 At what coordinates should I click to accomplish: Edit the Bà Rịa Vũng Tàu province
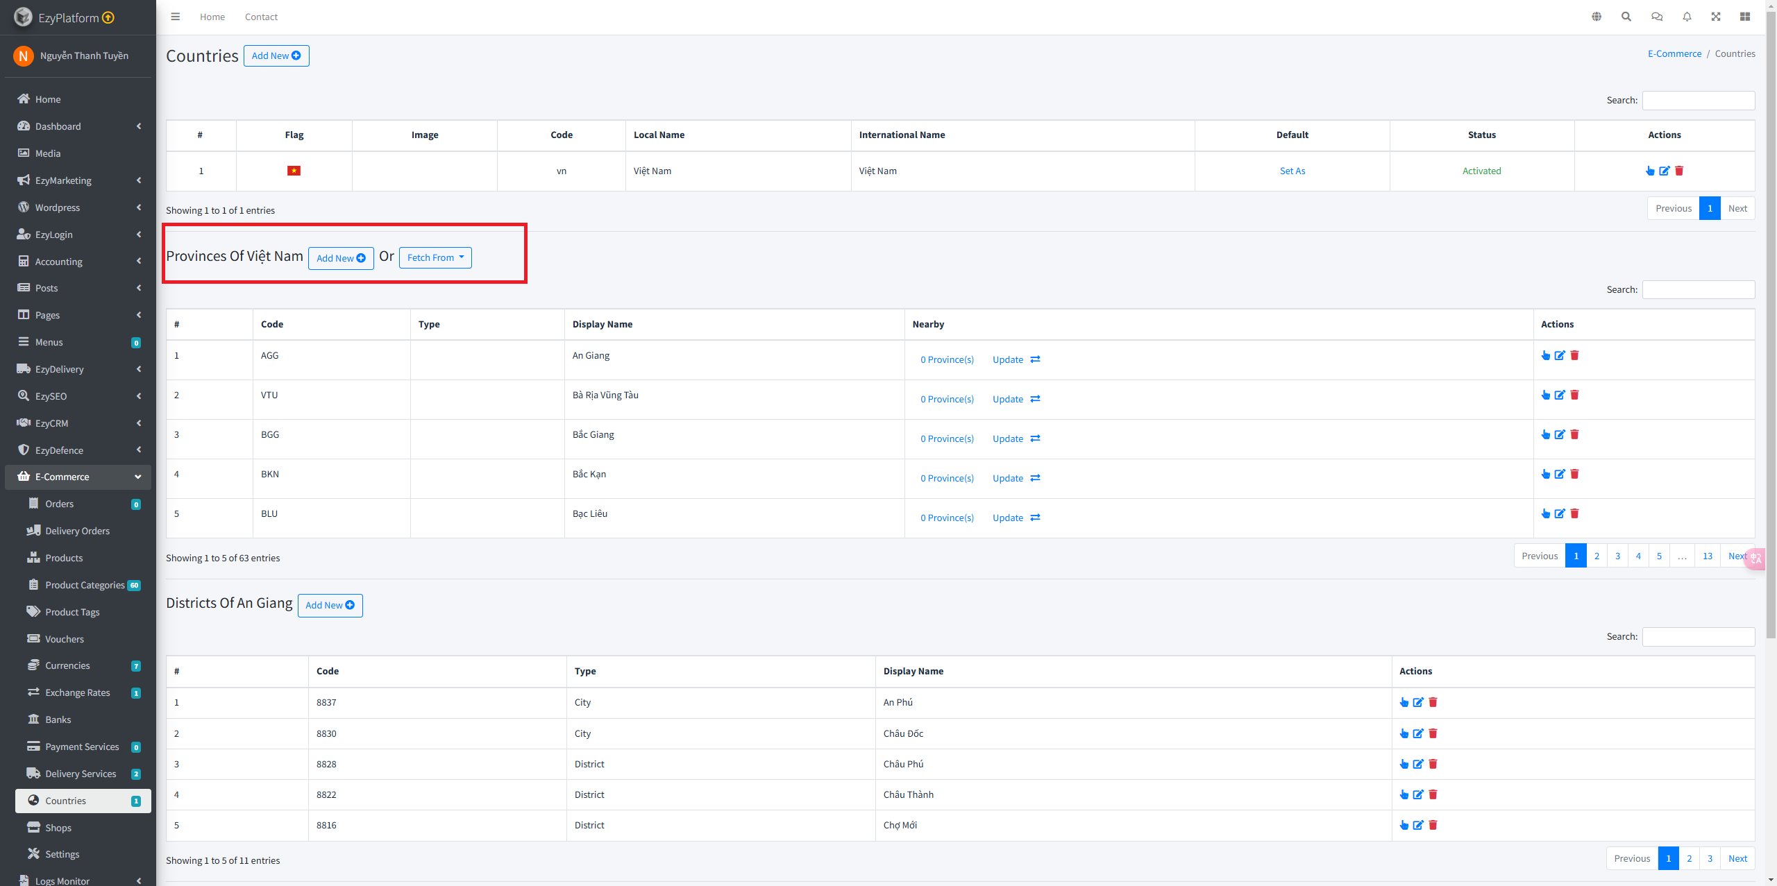pyautogui.click(x=1560, y=395)
